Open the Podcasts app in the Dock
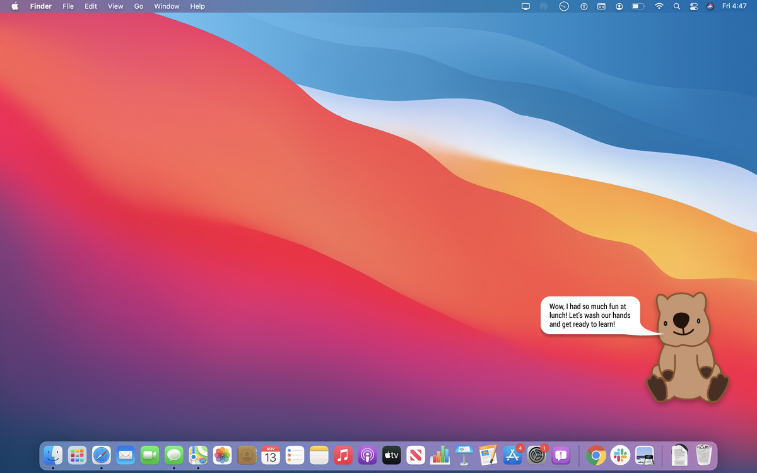Viewport: 757px width, 473px height. click(367, 455)
